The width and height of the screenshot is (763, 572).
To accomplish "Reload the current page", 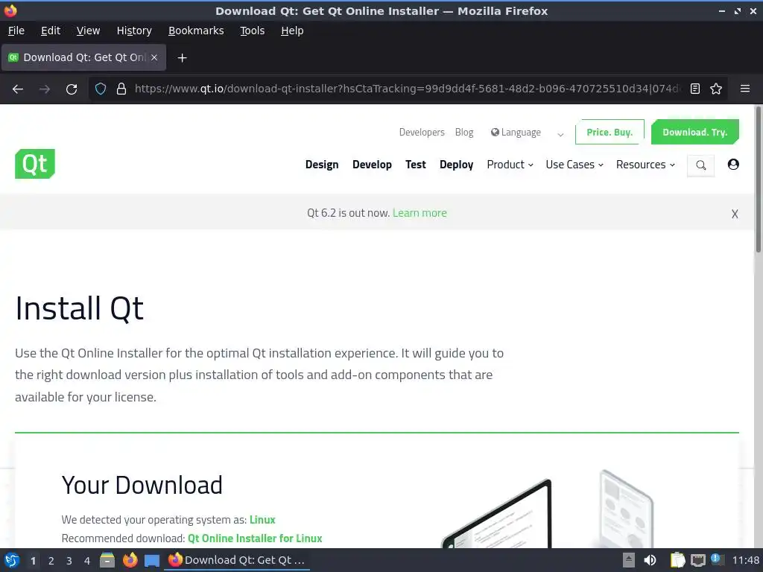I will [x=72, y=89].
